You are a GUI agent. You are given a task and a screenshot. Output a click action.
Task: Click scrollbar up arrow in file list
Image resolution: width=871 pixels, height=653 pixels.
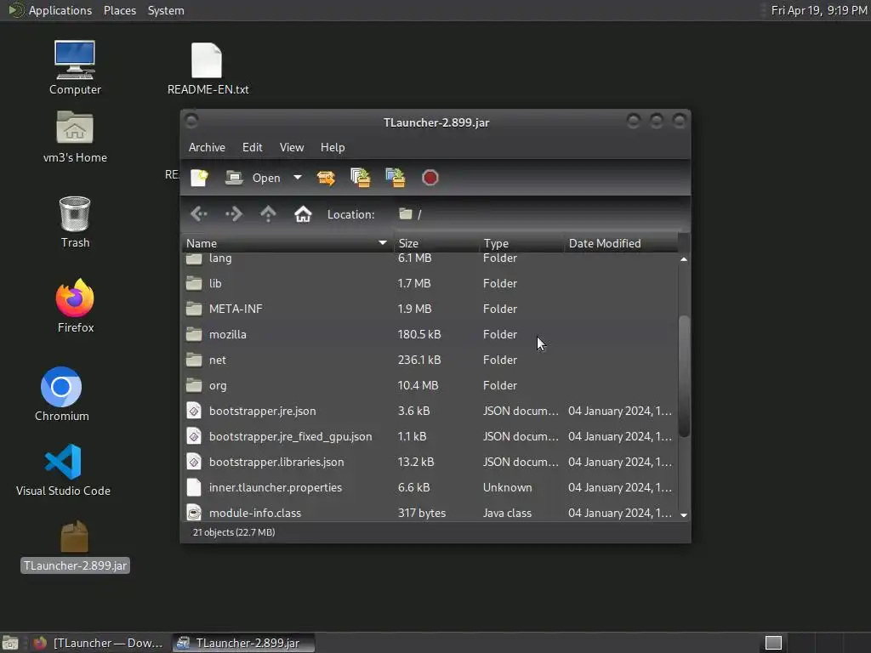(x=684, y=258)
